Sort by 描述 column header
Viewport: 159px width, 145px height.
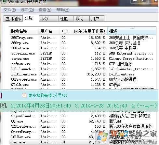[132, 31]
